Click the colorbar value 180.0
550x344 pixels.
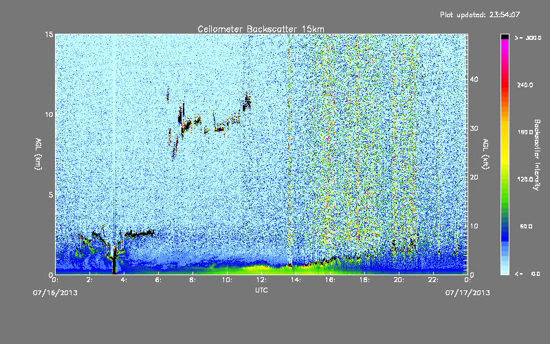[525, 132]
